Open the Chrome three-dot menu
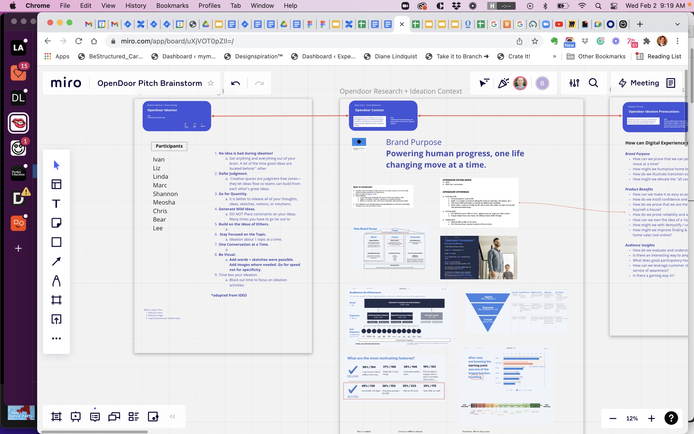Screen dimensions: 694x434 point(677,41)
